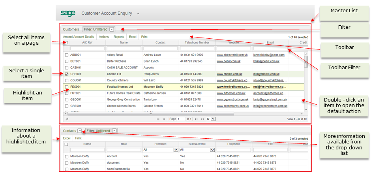This screenshot has height=179, width=373.
Task: Open the IsDefaultRole filter dropdown showing All
Action: pos(197,150)
